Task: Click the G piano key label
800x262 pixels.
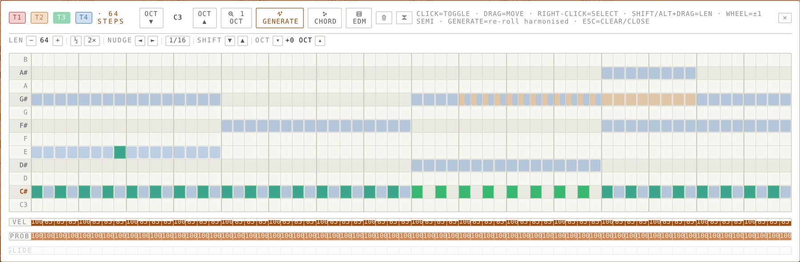Action: tap(20, 112)
